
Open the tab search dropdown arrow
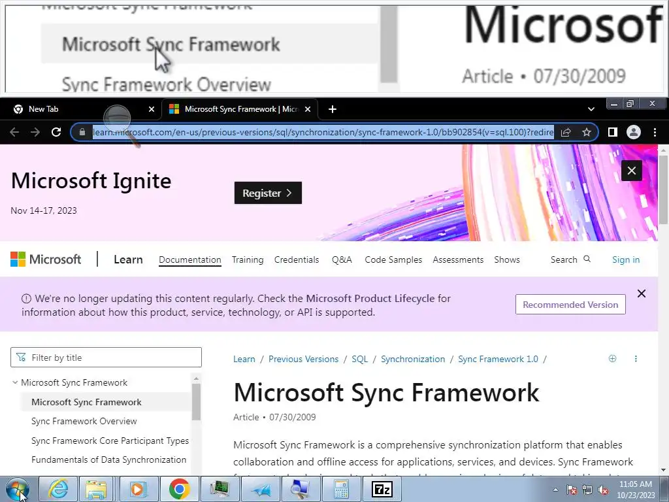591,109
